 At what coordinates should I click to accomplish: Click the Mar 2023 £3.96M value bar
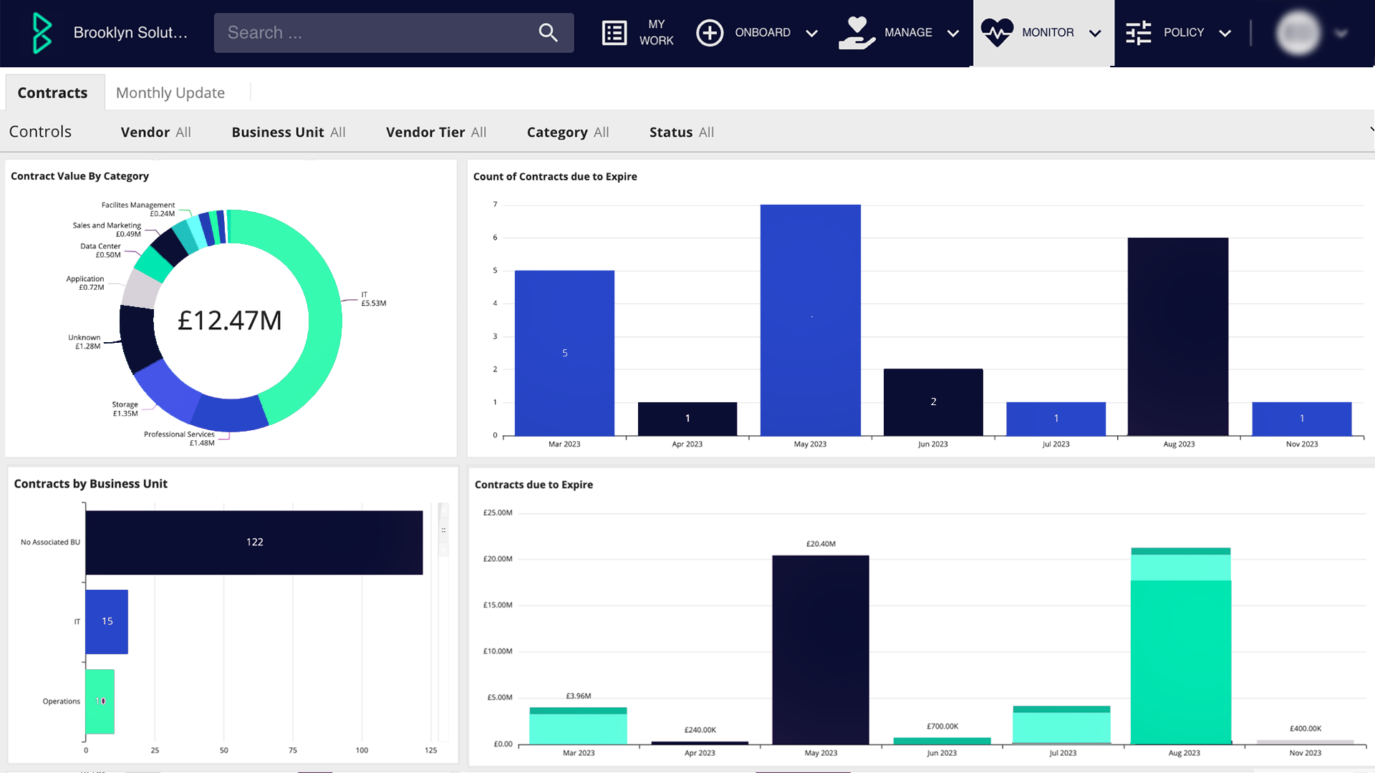(x=578, y=726)
